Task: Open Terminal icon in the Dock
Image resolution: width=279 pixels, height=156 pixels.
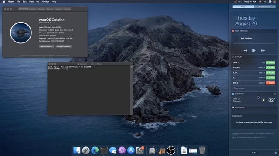Action: coord(104,150)
